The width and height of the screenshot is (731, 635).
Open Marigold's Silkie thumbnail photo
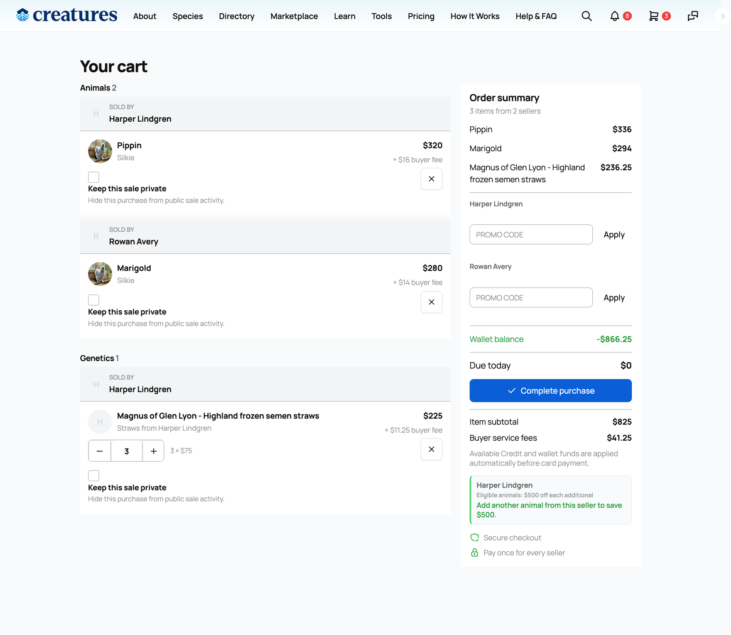(x=100, y=274)
